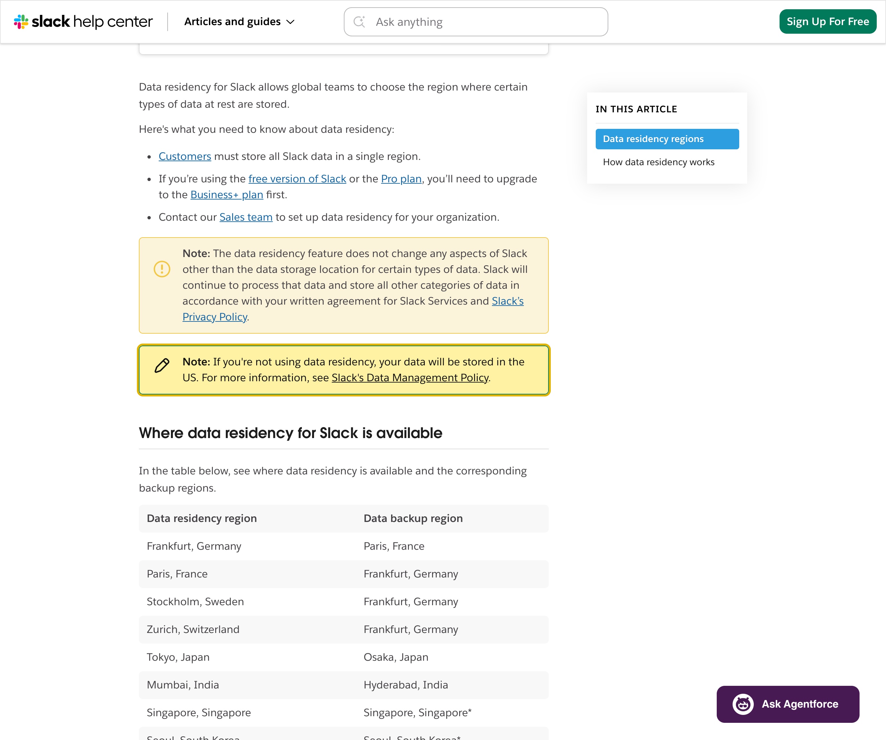The image size is (886, 740).
Task: Click the pencil icon in yellow note
Action: pyautogui.click(x=162, y=365)
